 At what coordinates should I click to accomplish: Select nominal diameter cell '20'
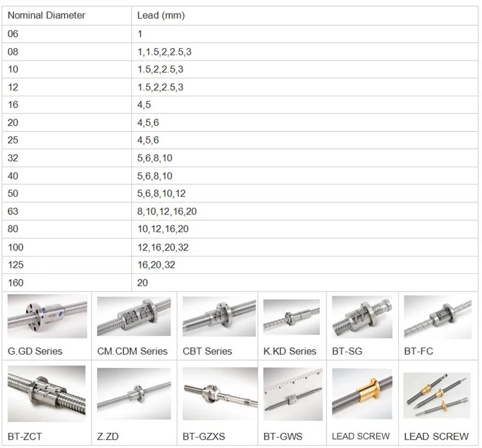click(67, 123)
